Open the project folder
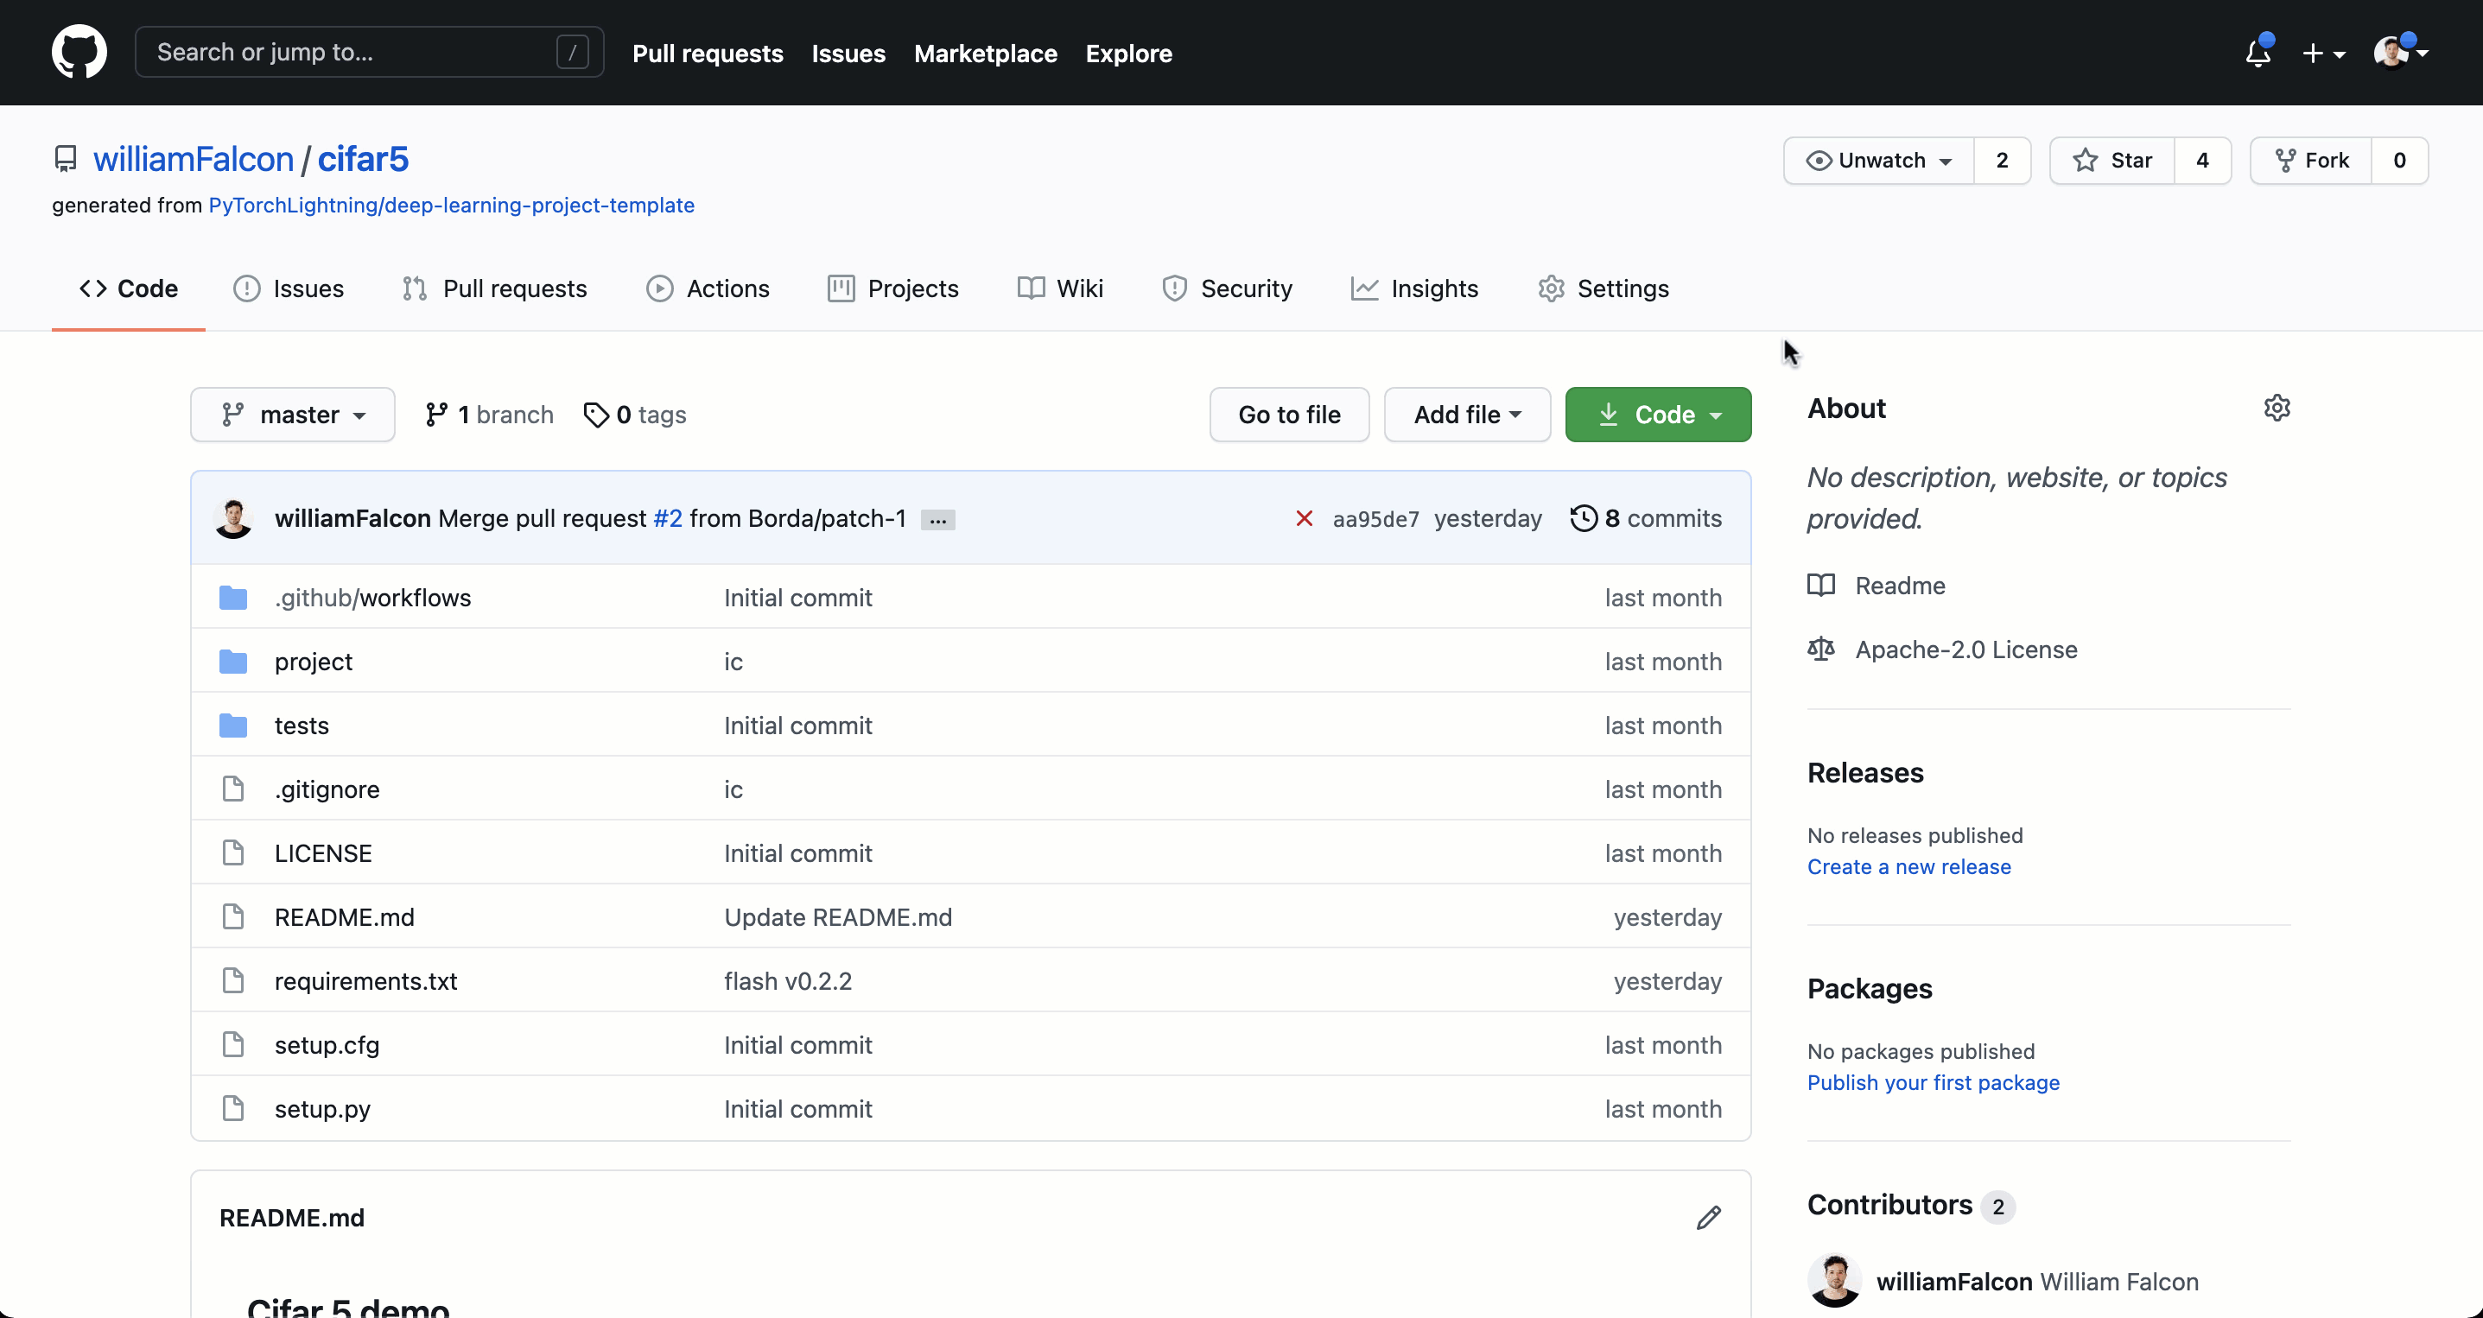2483x1318 pixels. (x=314, y=661)
